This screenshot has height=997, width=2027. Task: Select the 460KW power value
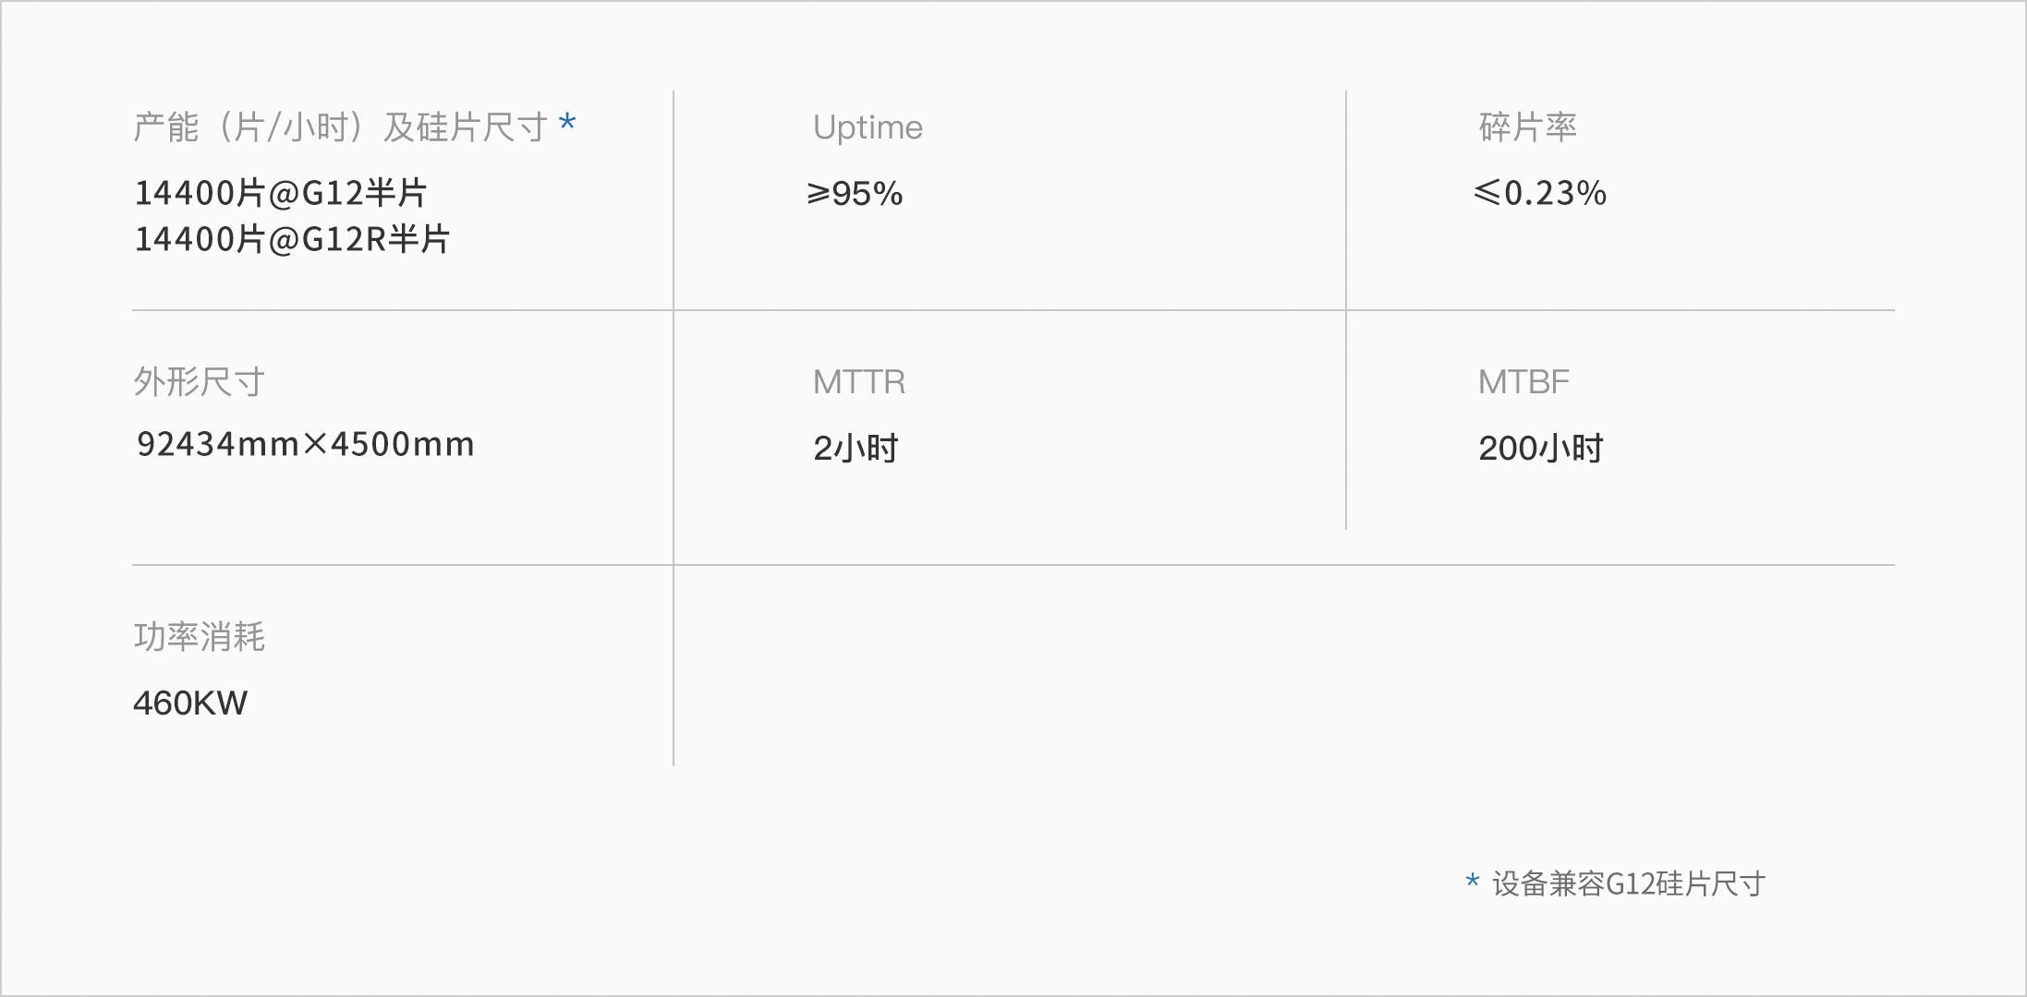(x=190, y=703)
